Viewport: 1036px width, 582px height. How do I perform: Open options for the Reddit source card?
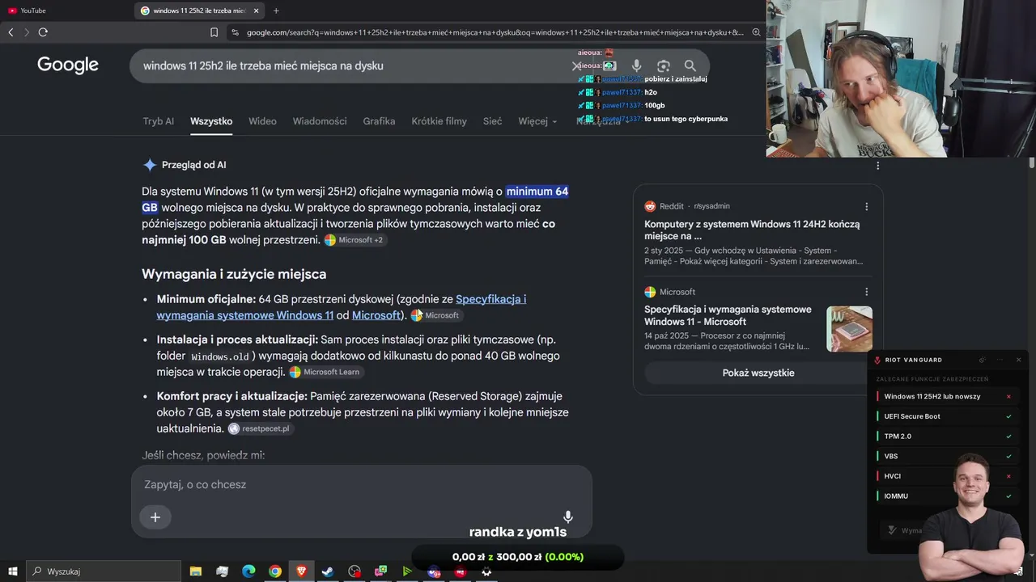tap(866, 206)
